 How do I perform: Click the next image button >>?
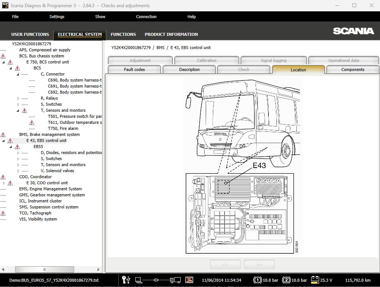(x=259, y=264)
